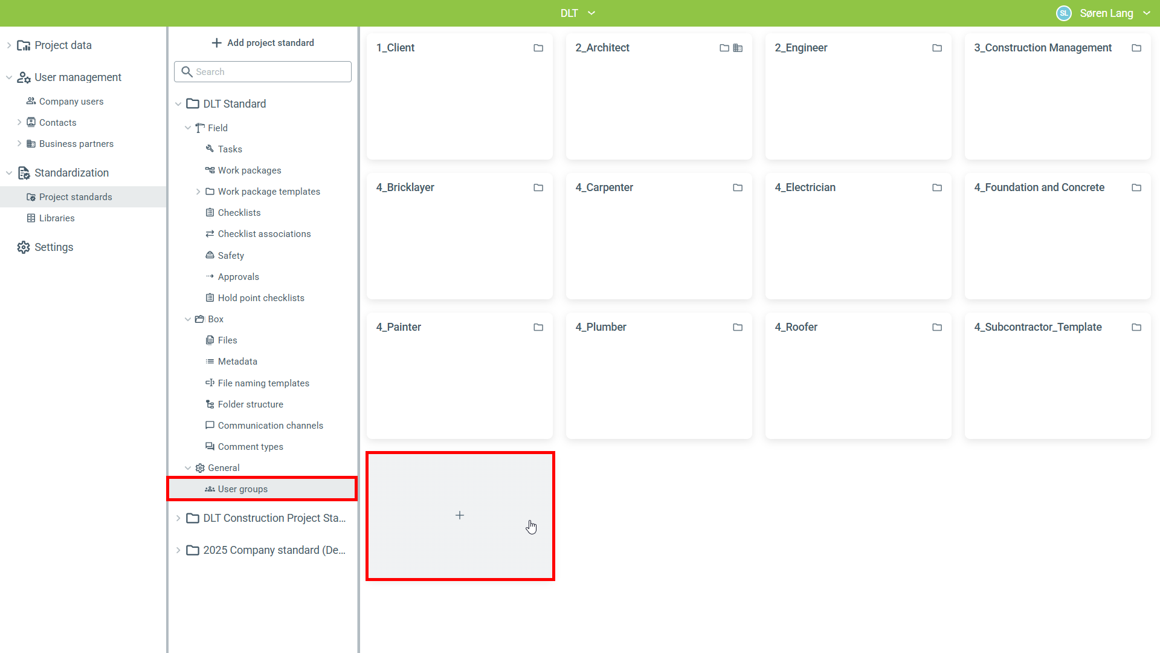Open Checklist associations in the tree
Image resolution: width=1160 pixels, height=653 pixels.
click(264, 234)
